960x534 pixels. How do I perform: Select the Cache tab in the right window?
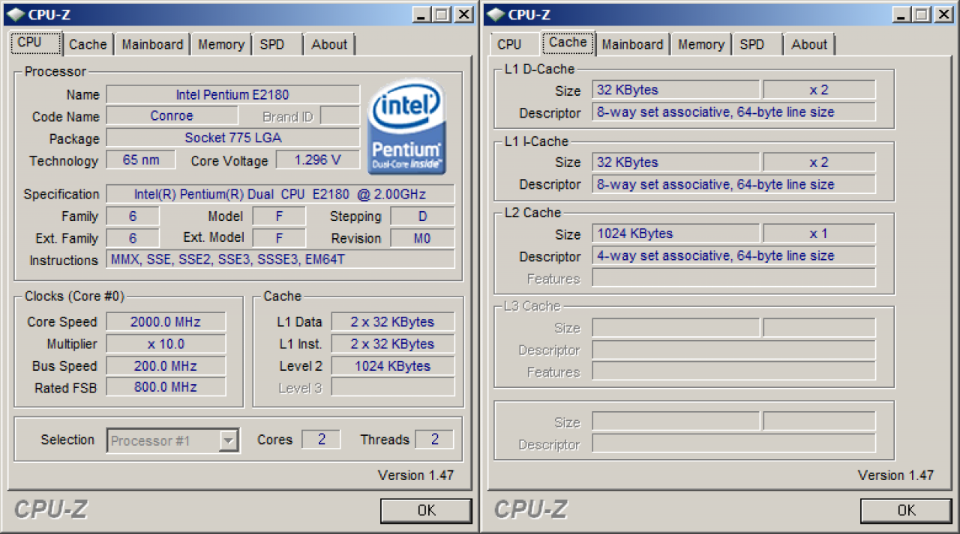click(x=568, y=43)
